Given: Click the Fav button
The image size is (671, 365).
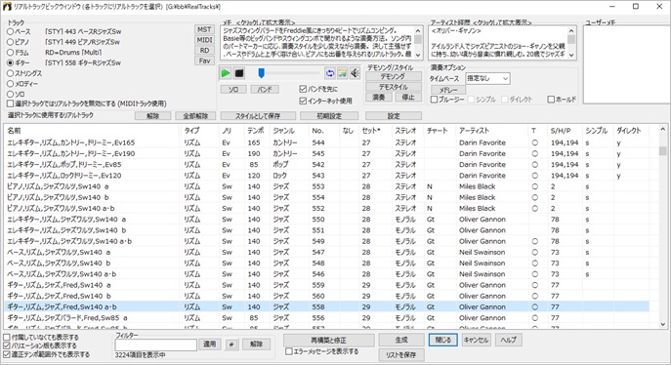Looking at the screenshot, I should tap(204, 61).
